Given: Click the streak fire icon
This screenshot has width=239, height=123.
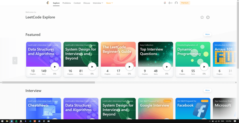Looking at the screenshot, I should pos(169,3).
